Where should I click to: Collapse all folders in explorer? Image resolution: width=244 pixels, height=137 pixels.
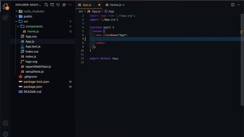click(64, 5)
